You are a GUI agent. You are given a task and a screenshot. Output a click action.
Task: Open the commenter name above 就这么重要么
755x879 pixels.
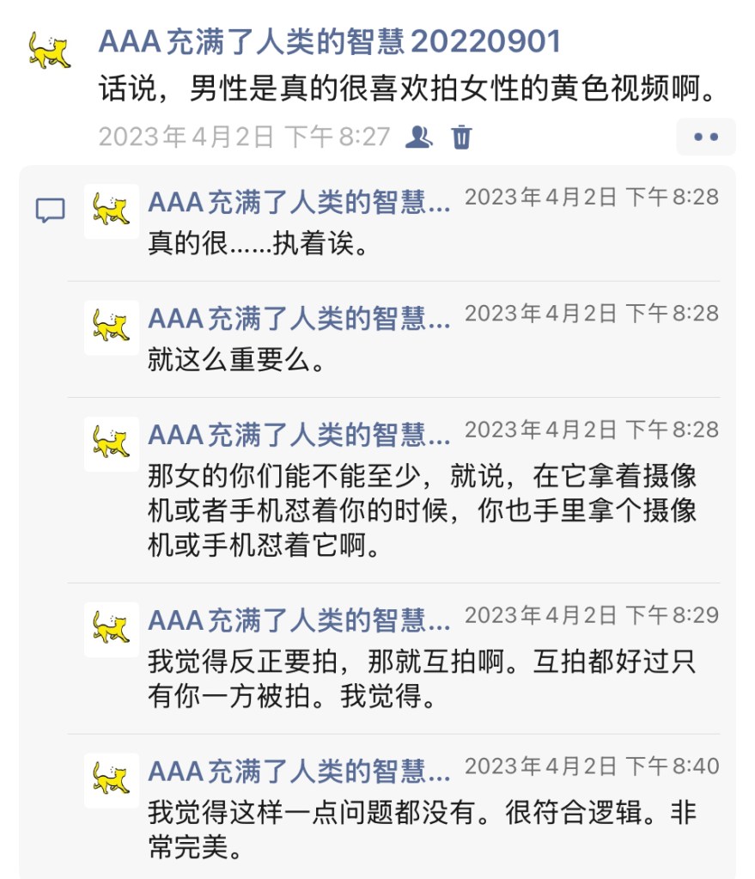click(x=299, y=319)
